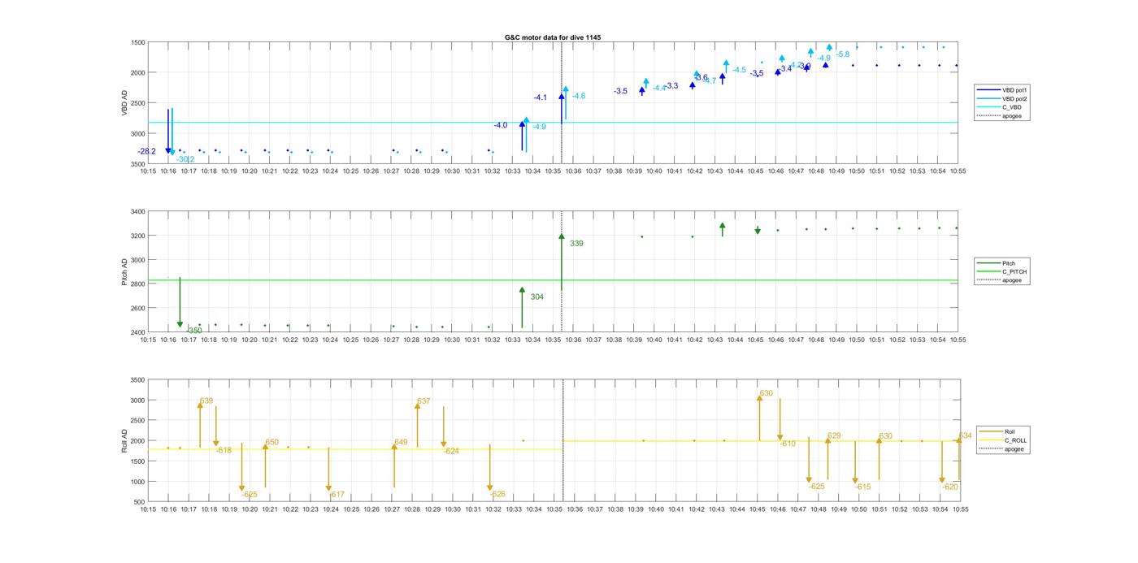
Task: Click 'apogee' in the VBD plot legend
Action: [1012, 115]
